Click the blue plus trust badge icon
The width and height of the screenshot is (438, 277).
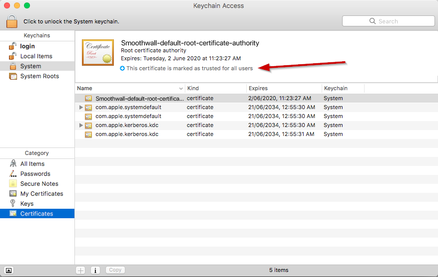coord(123,68)
